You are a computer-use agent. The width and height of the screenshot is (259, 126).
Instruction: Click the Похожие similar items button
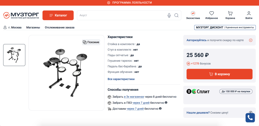tap(91, 42)
